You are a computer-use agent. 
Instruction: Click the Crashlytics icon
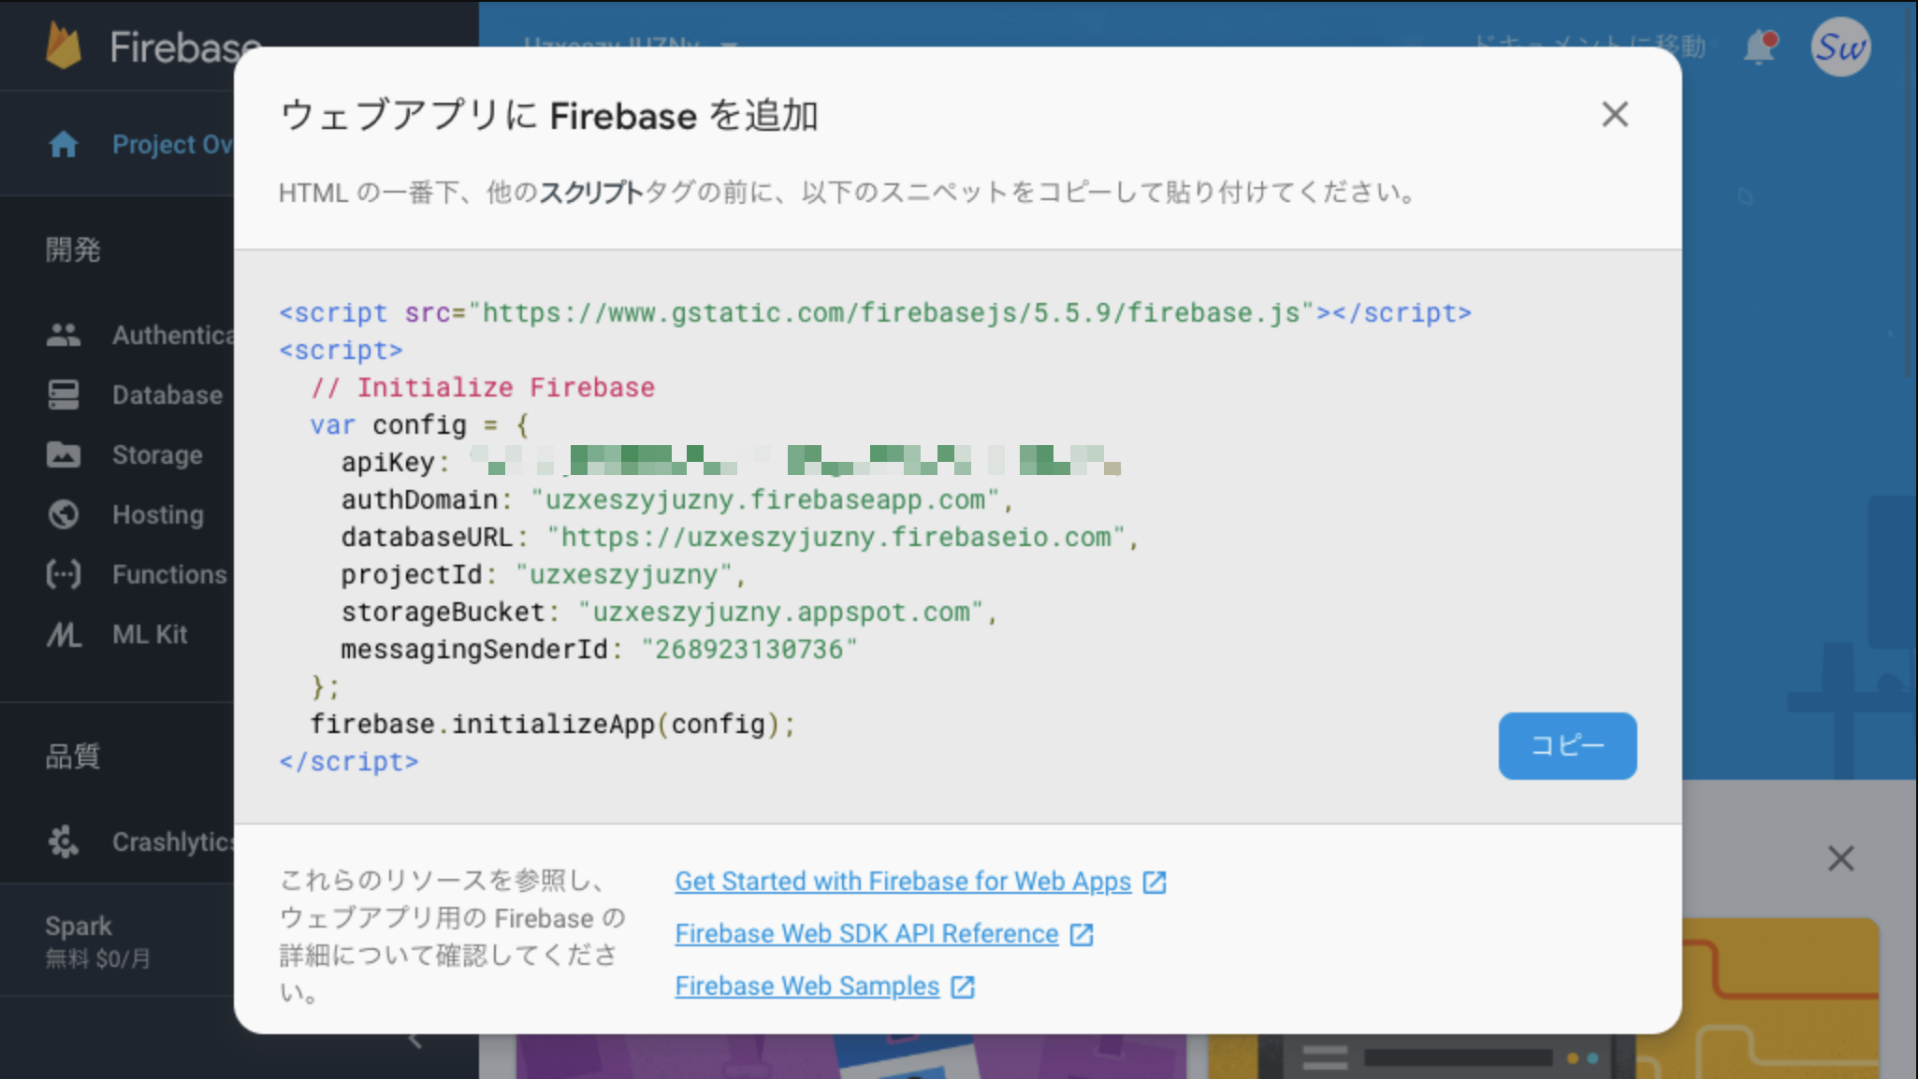(x=64, y=842)
